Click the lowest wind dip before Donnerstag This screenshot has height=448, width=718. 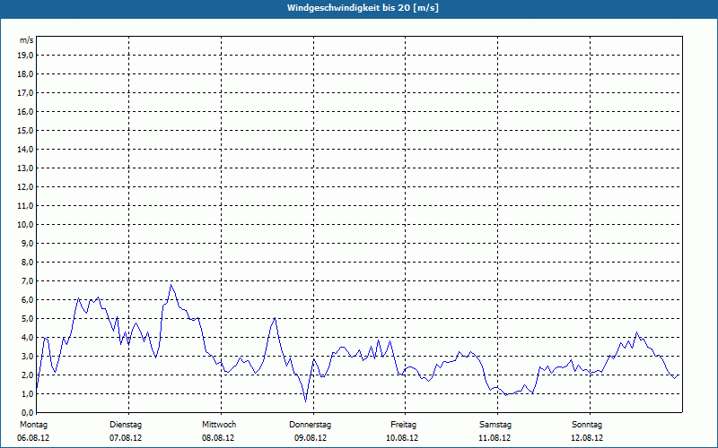(305, 401)
